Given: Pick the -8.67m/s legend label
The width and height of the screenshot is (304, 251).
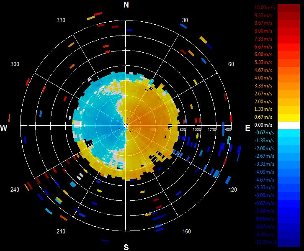Looking at the screenshot, I should click(265, 227).
